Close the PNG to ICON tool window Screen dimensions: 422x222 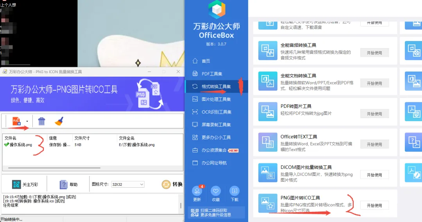coord(178,72)
